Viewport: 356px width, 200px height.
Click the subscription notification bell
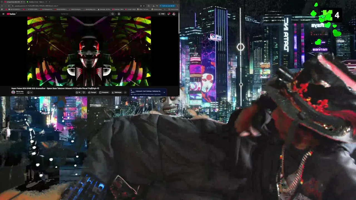(28, 92)
